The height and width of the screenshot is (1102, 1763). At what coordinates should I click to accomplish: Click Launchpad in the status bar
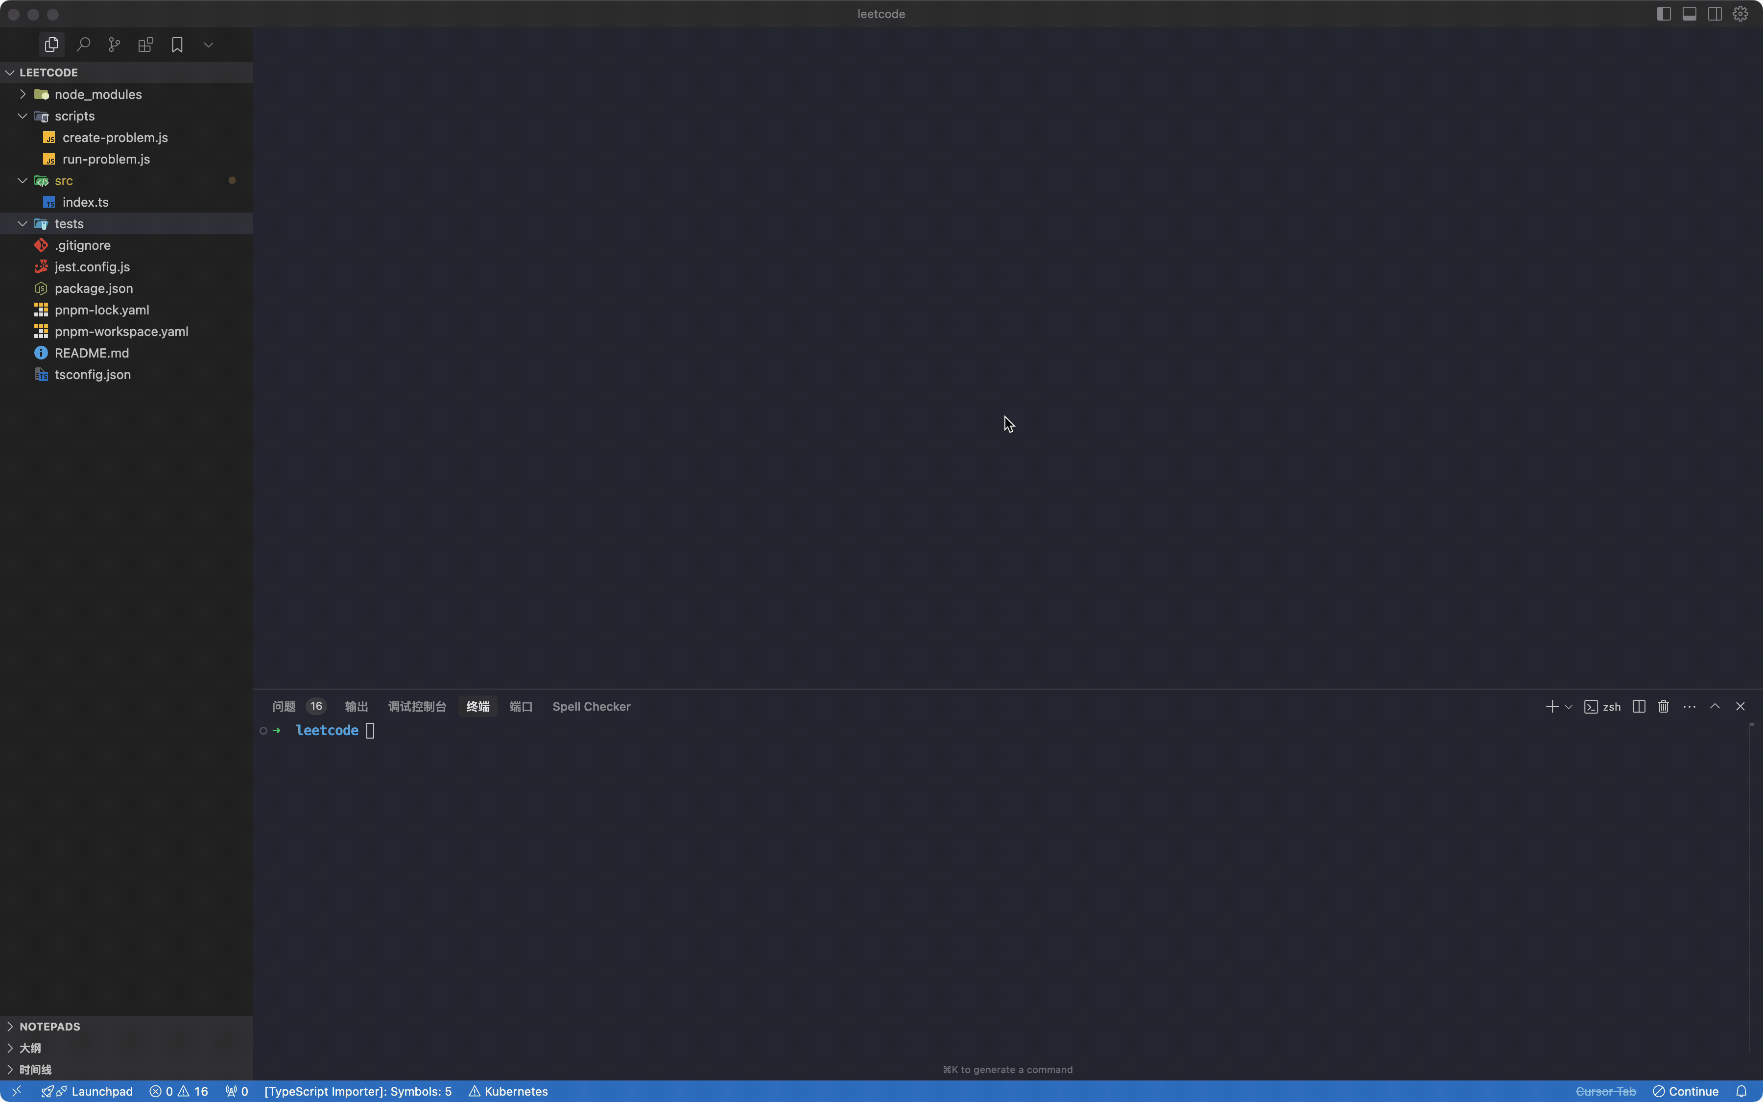[101, 1091]
